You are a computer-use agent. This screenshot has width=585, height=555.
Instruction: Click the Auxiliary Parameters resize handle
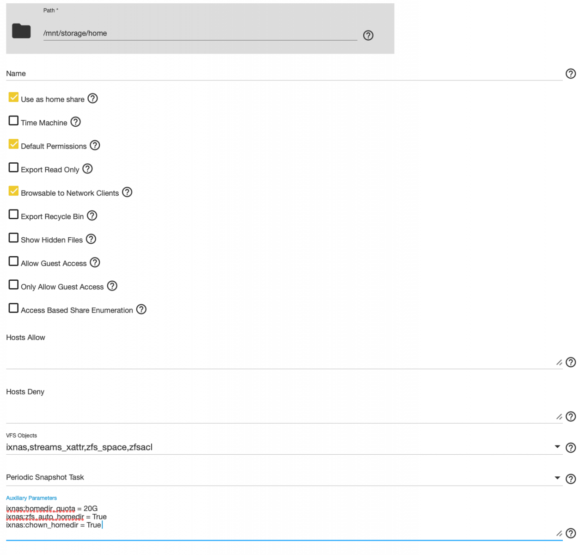(x=559, y=534)
